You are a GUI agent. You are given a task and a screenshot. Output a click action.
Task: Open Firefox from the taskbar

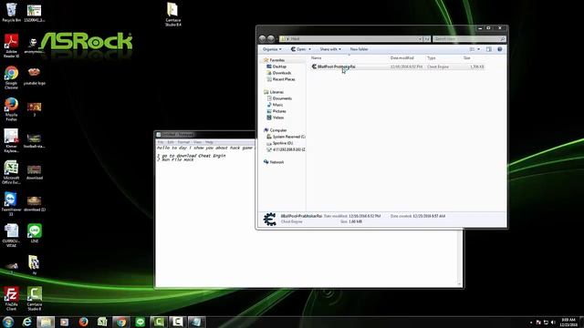click(83, 322)
